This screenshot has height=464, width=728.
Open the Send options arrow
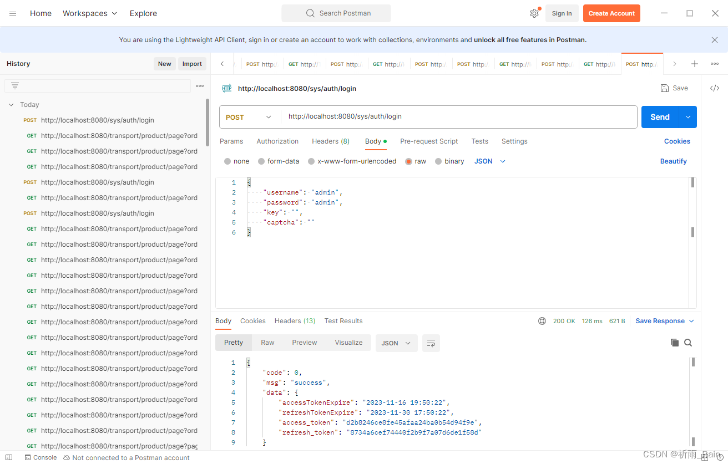pyautogui.click(x=688, y=117)
